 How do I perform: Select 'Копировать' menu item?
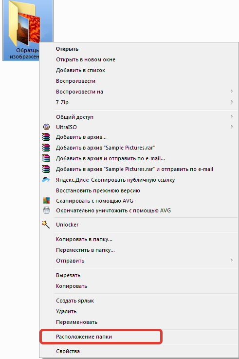tap(139, 286)
